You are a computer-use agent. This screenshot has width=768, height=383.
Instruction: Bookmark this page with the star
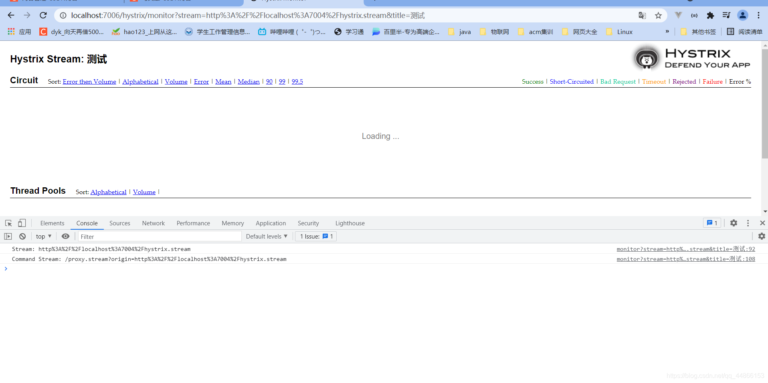658,16
